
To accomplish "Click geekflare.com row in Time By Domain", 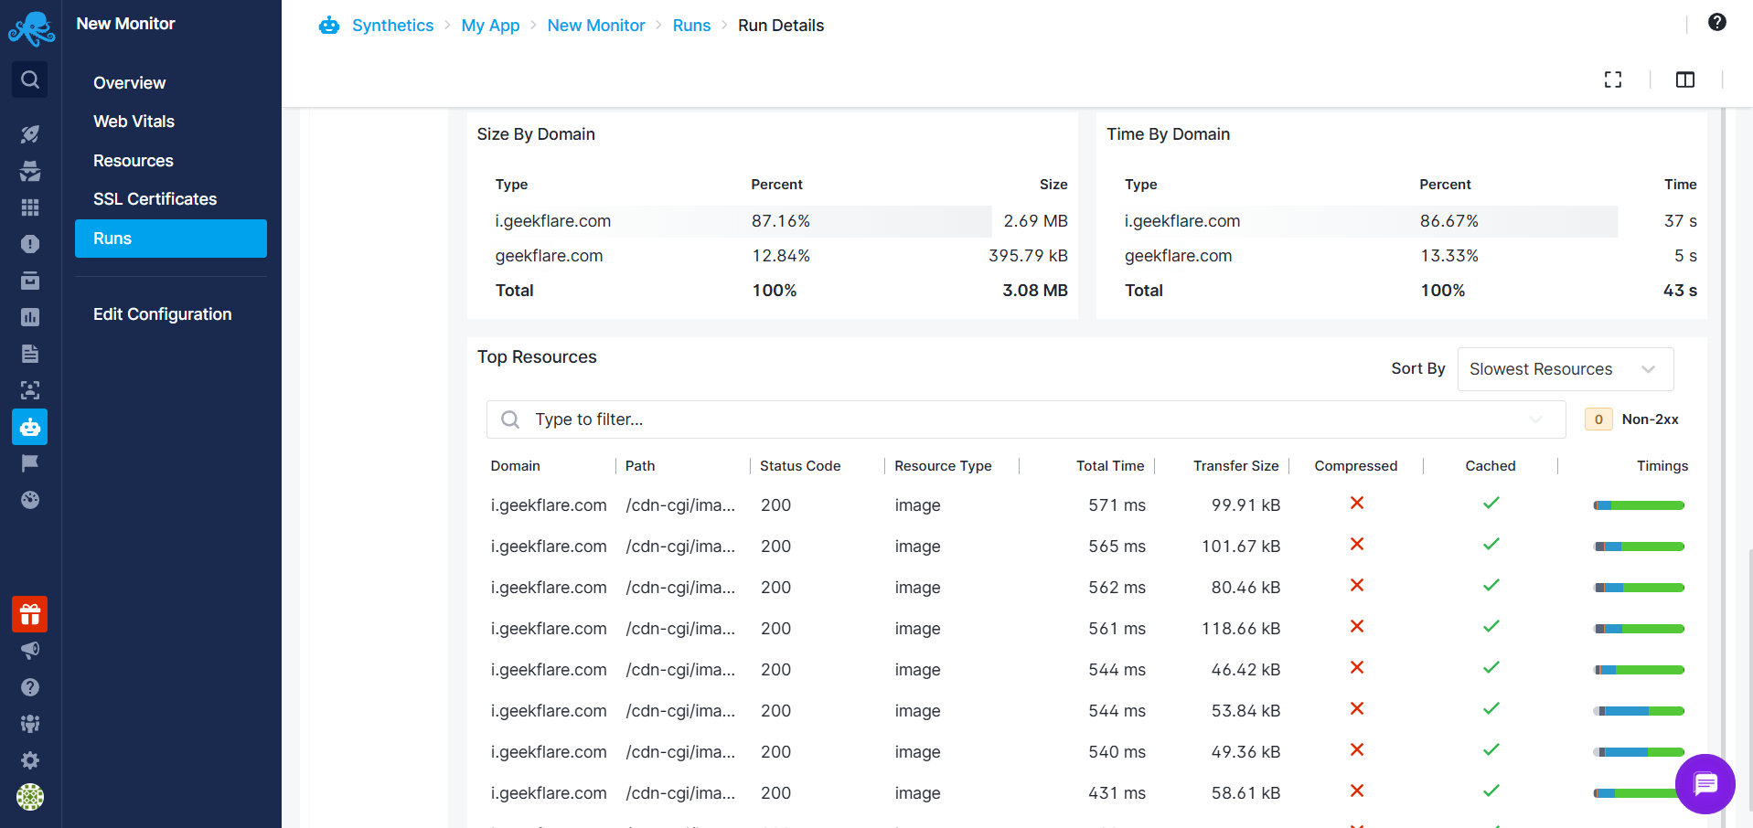I will coord(1410,256).
